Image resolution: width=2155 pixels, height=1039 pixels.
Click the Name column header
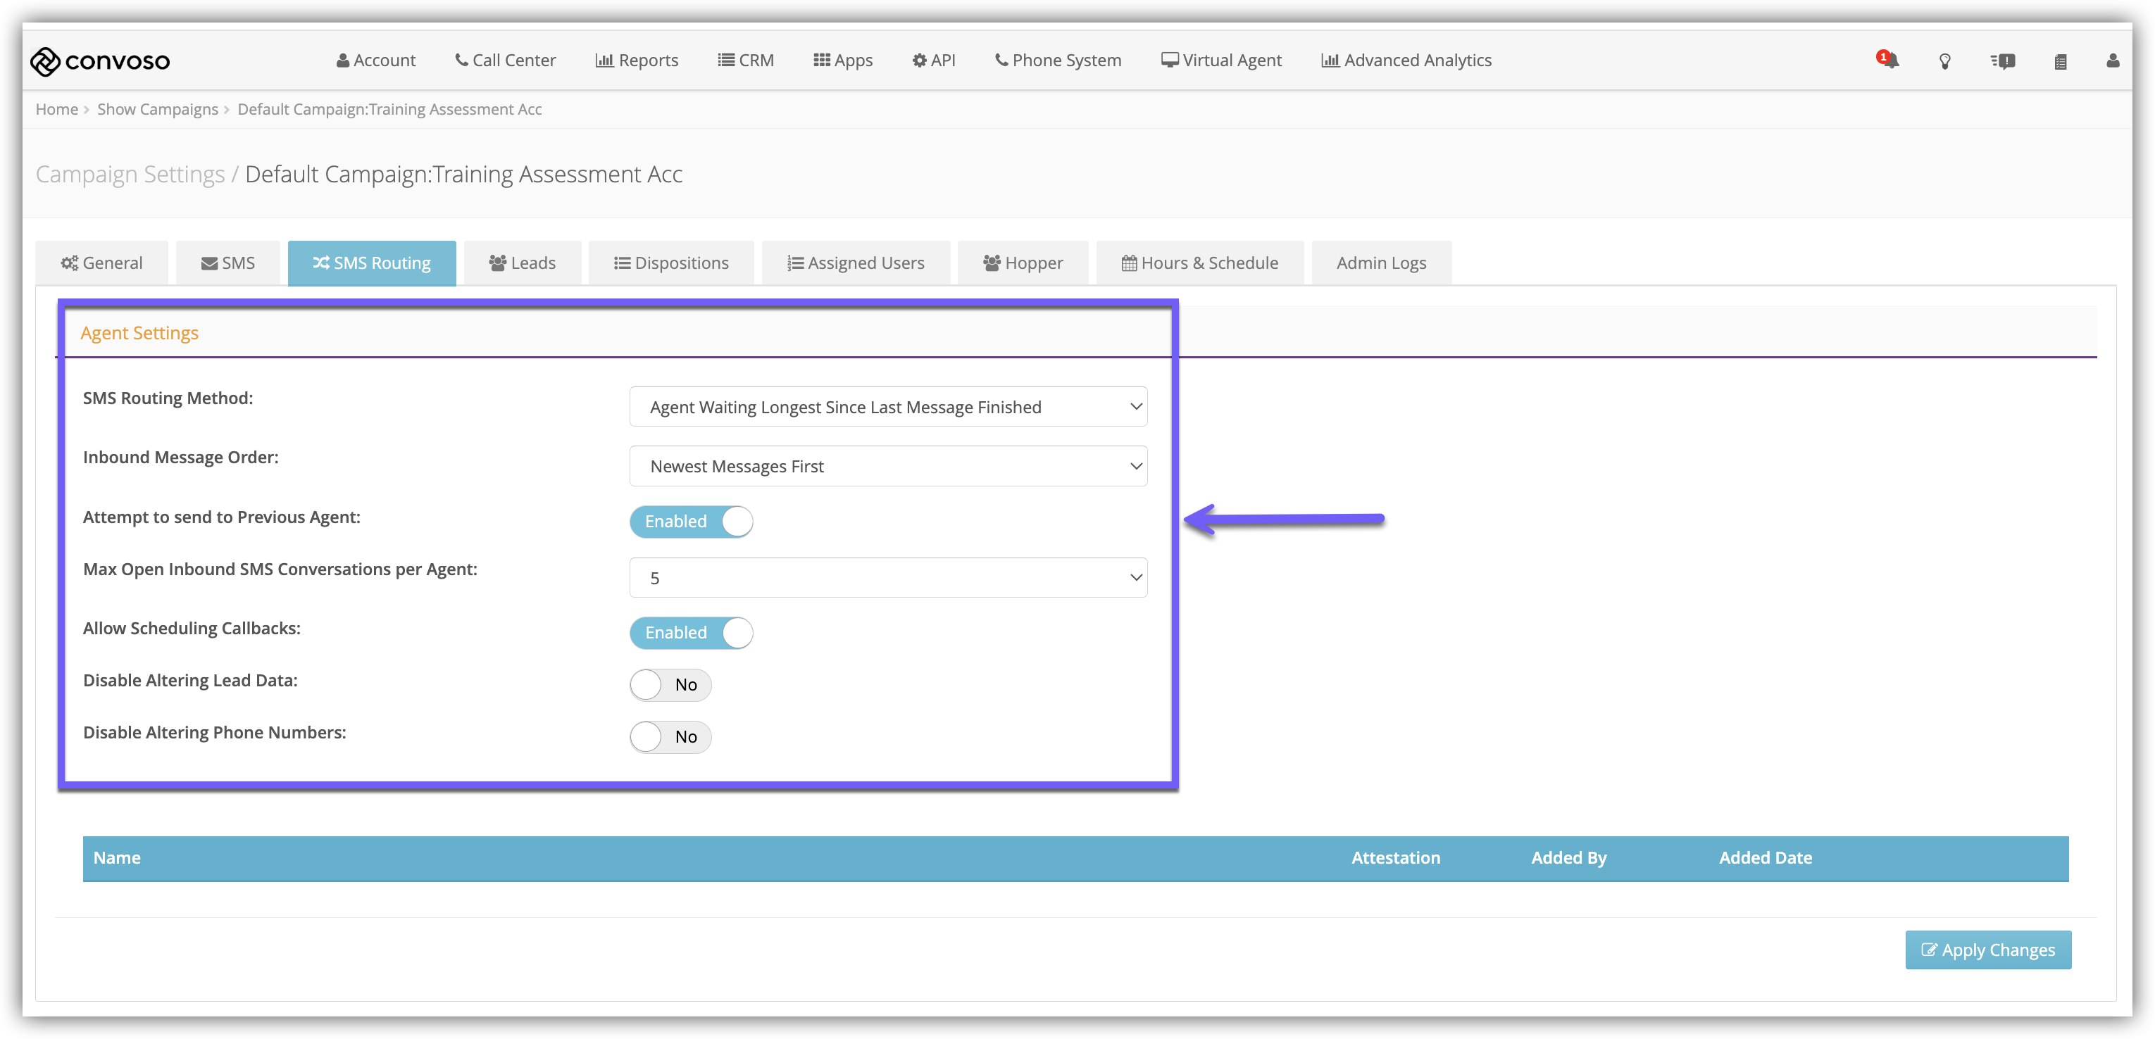117,857
